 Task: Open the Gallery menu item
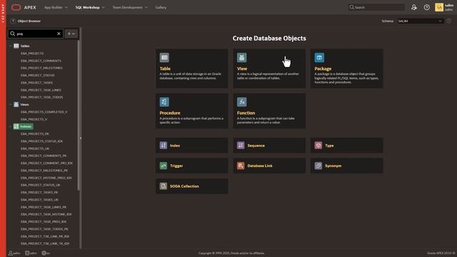tap(161, 7)
